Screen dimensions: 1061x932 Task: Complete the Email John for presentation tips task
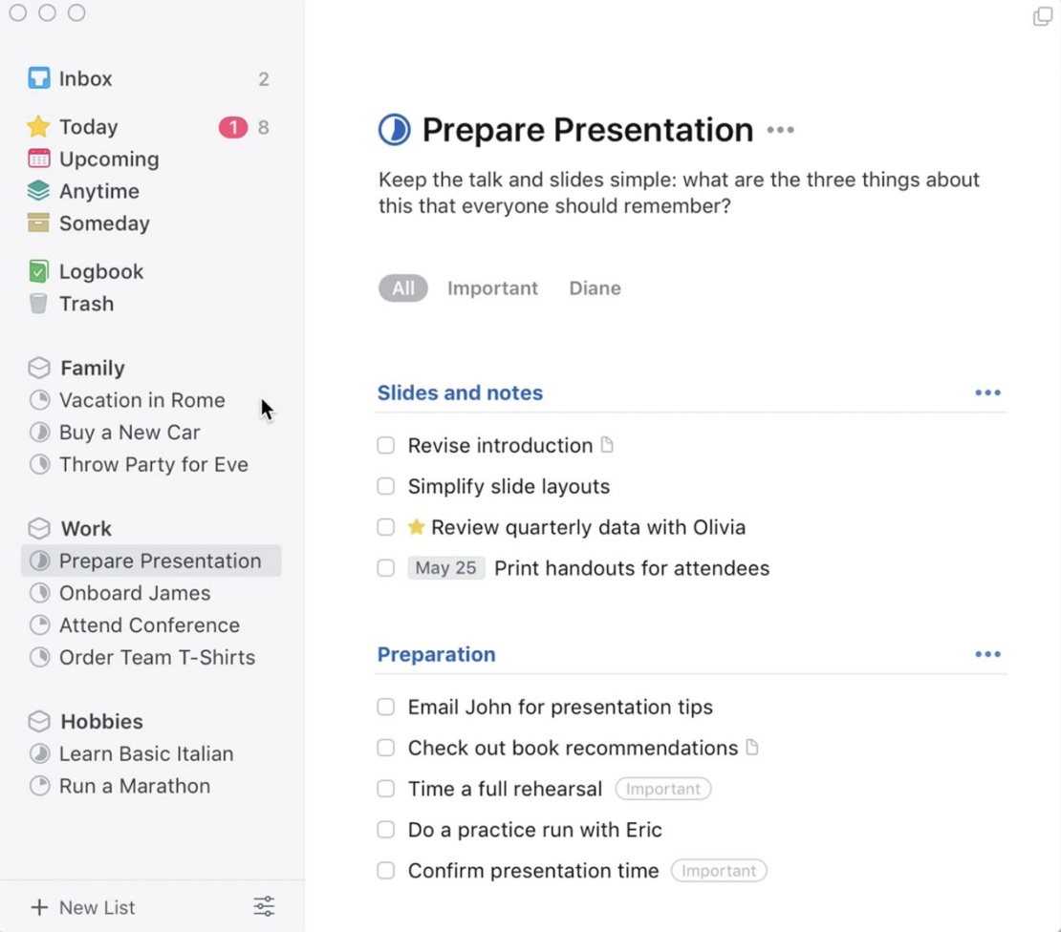click(x=385, y=707)
